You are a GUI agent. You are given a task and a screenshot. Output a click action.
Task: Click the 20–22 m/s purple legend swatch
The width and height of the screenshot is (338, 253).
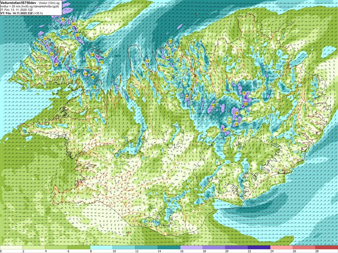click(237, 247)
